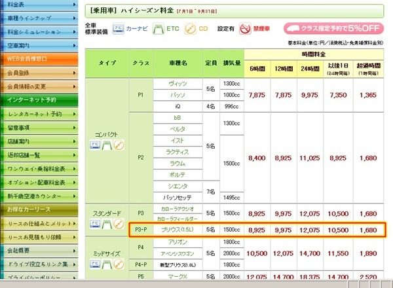Image resolution: width=393 pixels, height=288 pixels.
Task: Click the カーナビ icon in standard equipment row
Action: point(118,29)
